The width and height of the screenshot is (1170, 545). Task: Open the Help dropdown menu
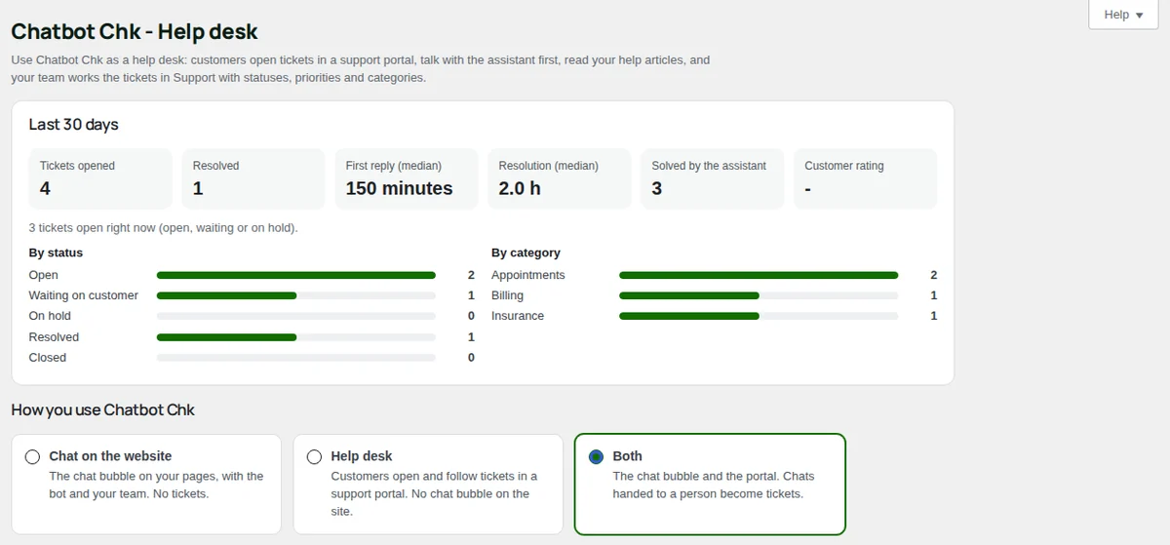[1123, 15]
